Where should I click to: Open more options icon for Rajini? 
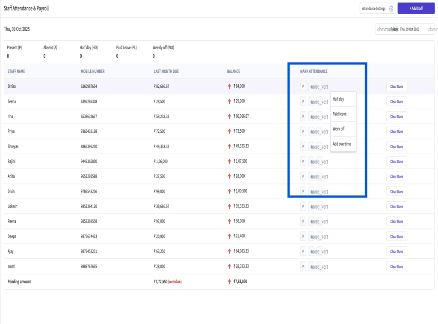[x=320, y=162]
